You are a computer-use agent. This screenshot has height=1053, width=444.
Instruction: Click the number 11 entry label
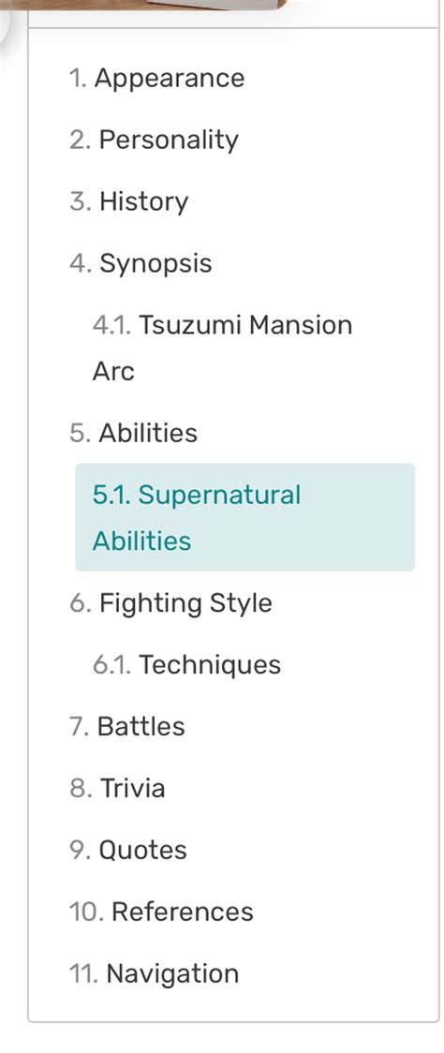[x=84, y=973]
